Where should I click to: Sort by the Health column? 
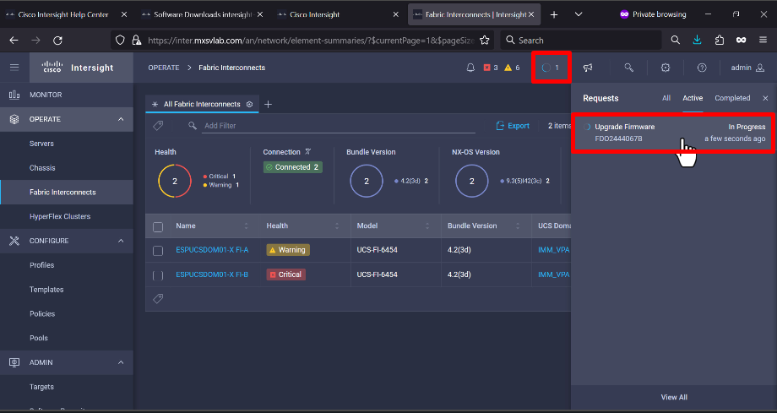point(337,226)
